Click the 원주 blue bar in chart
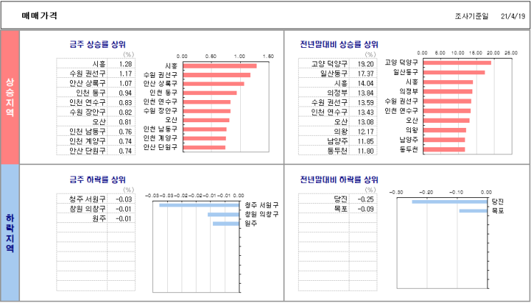The width and height of the screenshot is (531, 303). pos(226,224)
